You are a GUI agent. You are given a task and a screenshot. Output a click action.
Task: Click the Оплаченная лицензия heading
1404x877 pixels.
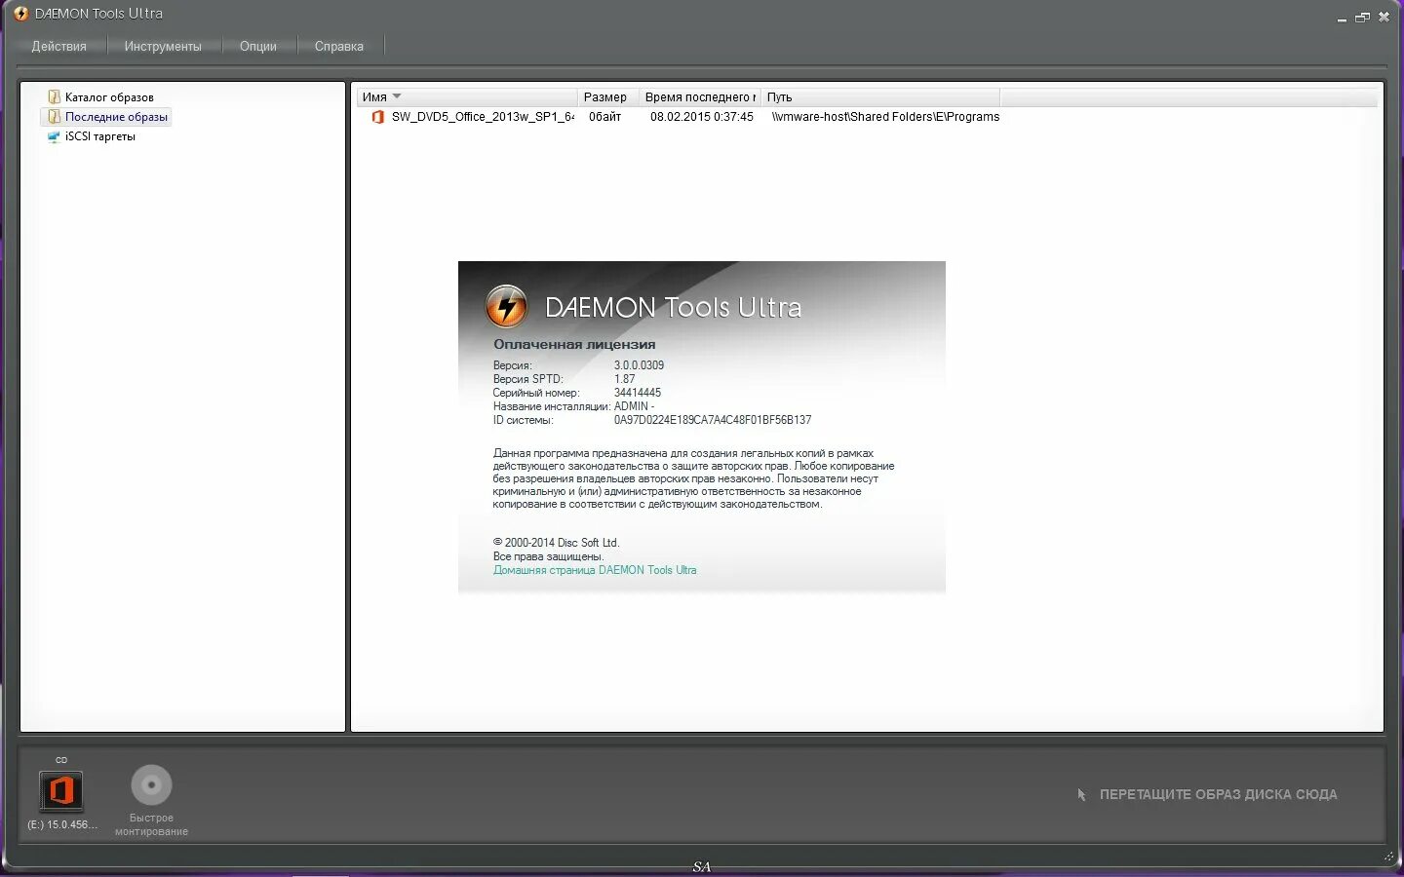(x=574, y=344)
